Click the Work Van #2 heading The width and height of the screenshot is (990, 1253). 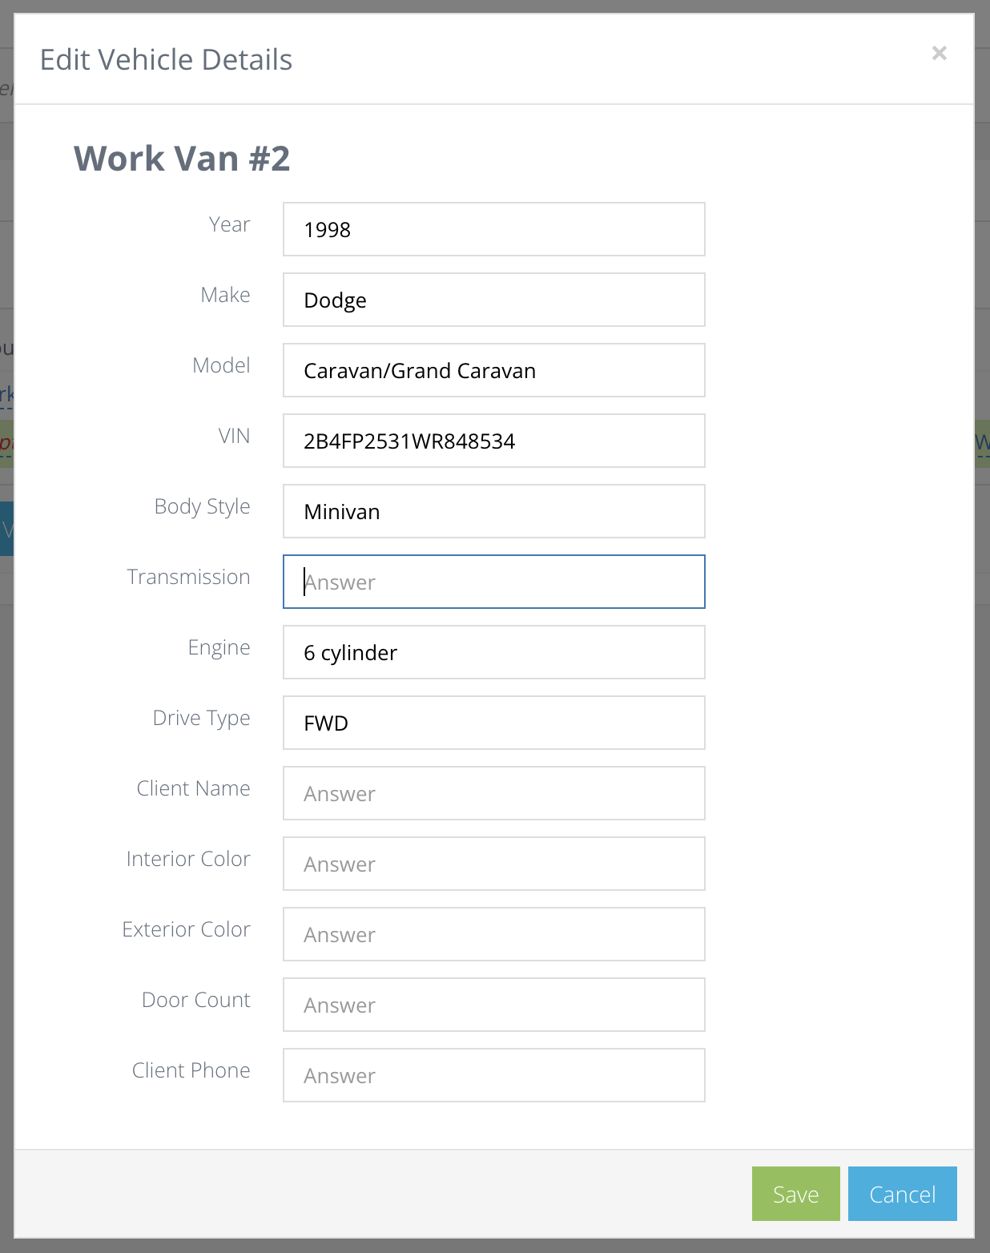[x=183, y=159]
